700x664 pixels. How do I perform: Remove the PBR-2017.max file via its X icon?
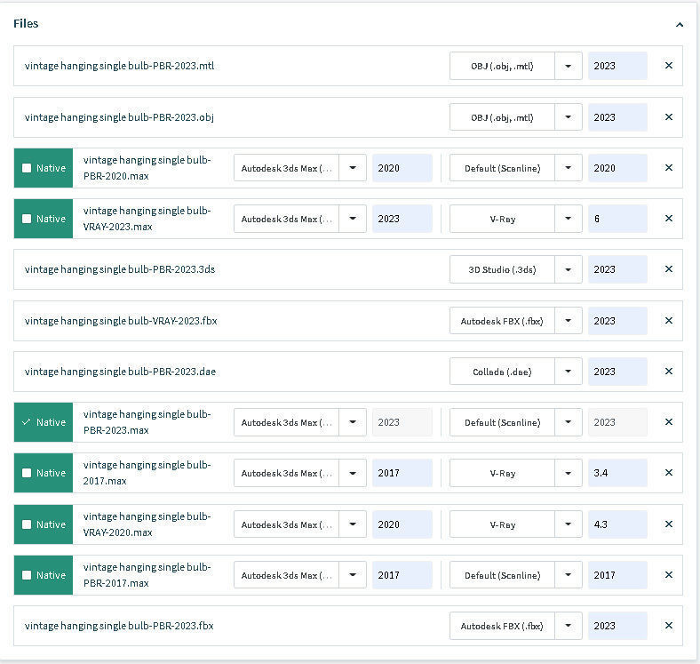(669, 575)
